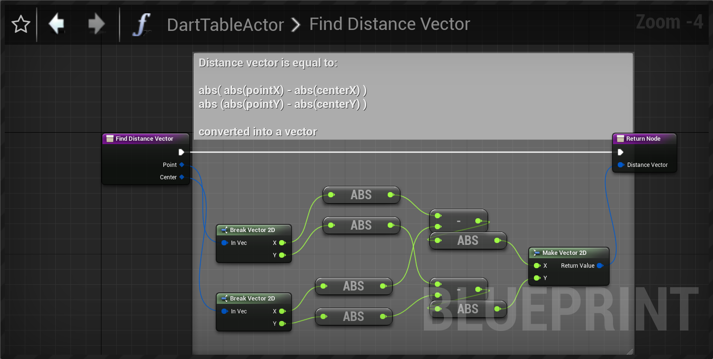Click the Make Vector 2D title icon

pyautogui.click(x=537, y=253)
